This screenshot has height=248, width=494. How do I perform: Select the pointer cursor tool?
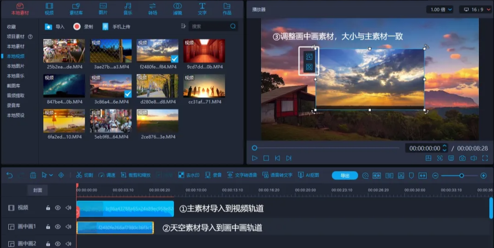[x=44, y=175]
